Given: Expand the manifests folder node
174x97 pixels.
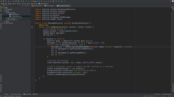Looking at the screenshot, I should click(x=4, y=9).
